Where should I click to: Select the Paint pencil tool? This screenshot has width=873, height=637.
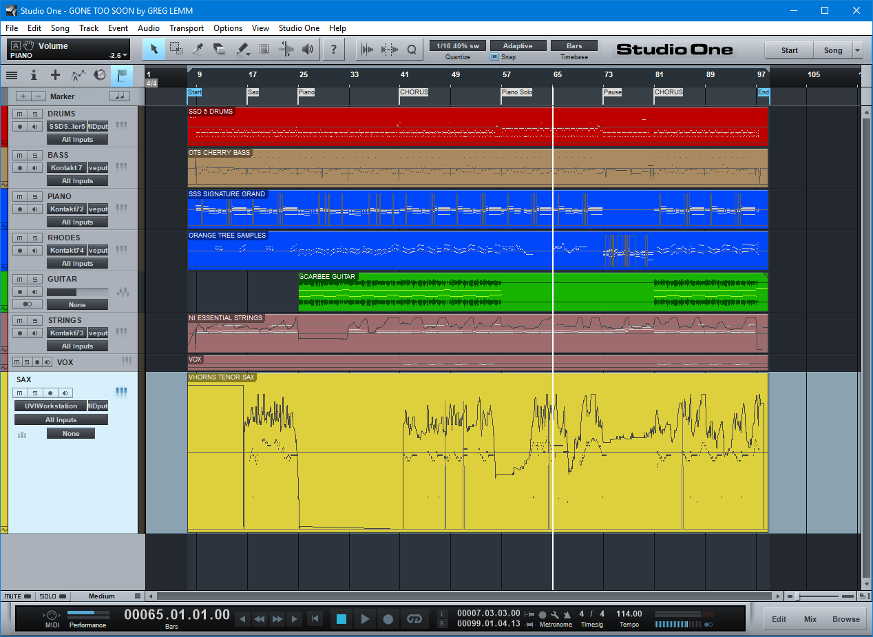point(242,49)
